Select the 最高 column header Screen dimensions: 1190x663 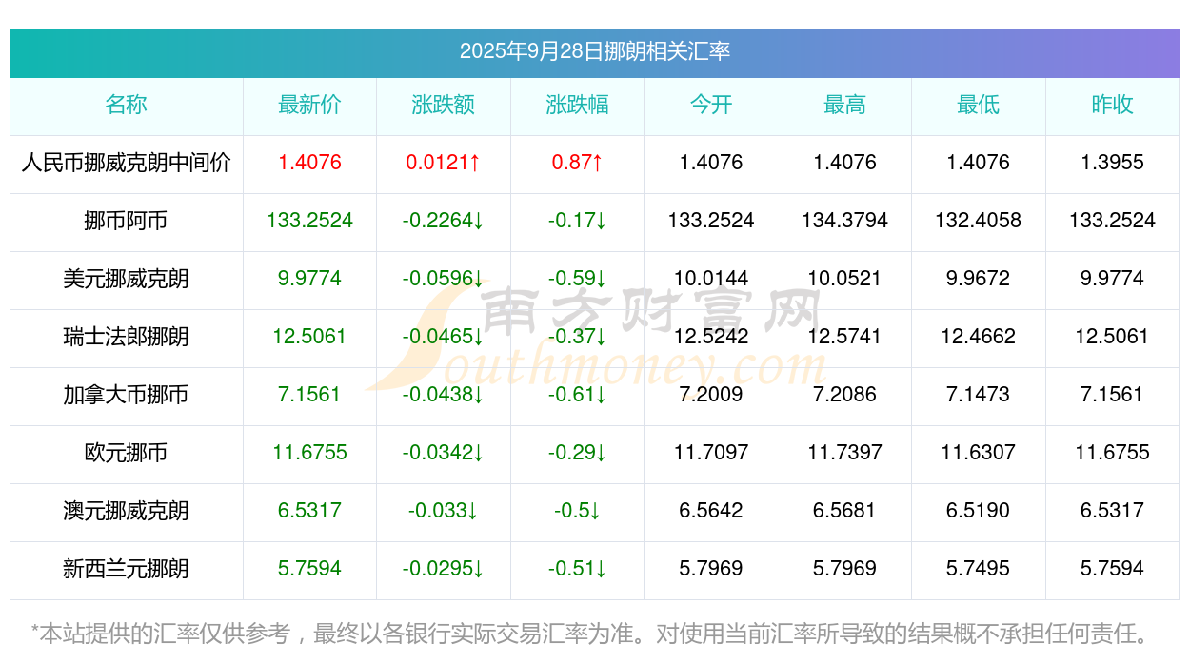pos(844,105)
